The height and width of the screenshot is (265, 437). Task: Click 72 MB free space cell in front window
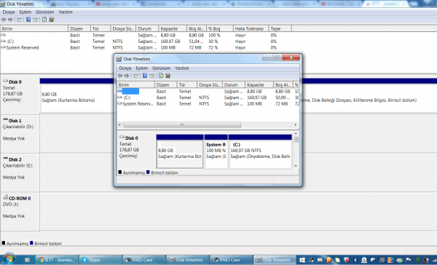[x=281, y=103]
